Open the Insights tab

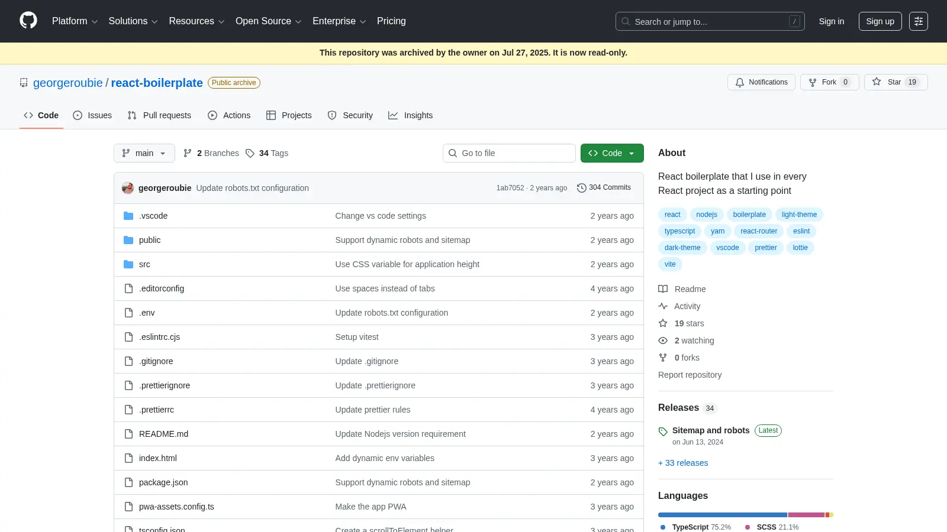[x=411, y=115]
